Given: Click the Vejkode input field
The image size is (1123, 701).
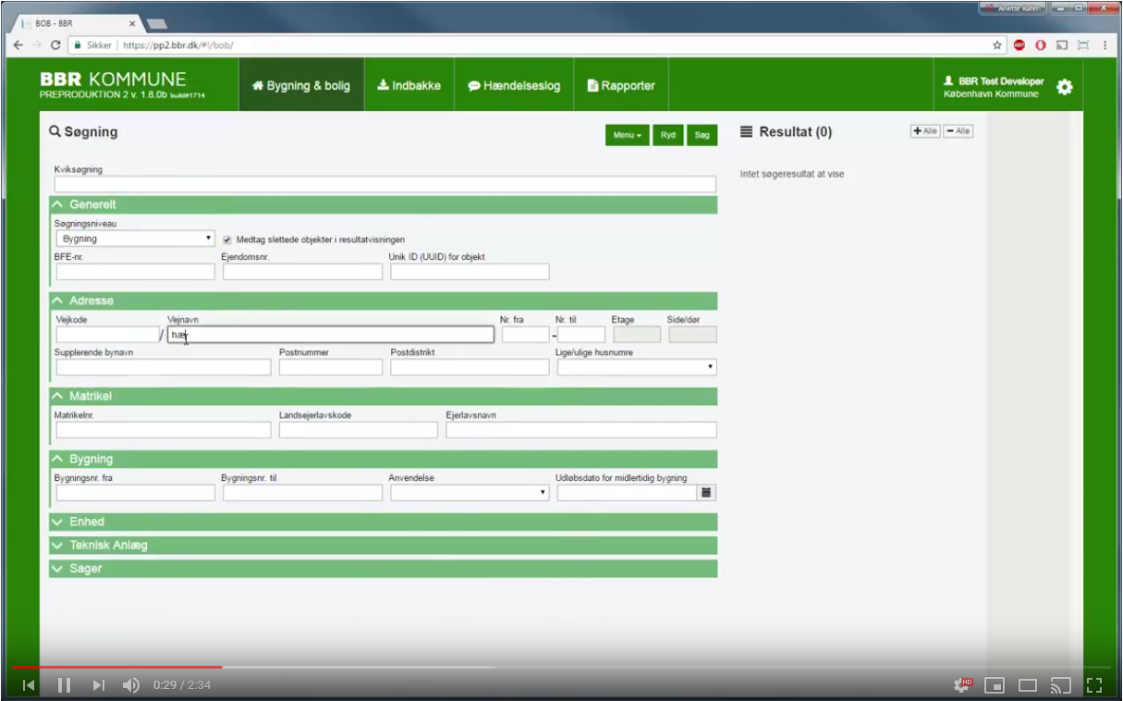Looking at the screenshot, I should click(107, 335).
